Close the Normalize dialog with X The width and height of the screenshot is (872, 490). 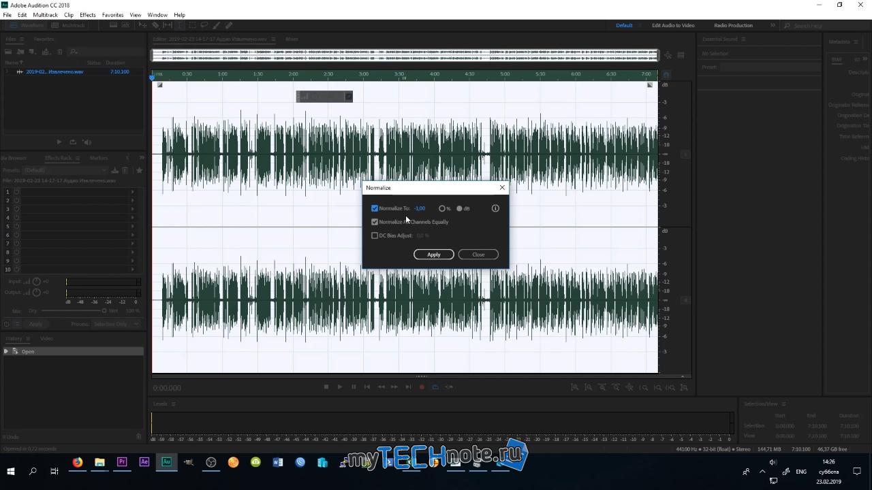(502, 187)
